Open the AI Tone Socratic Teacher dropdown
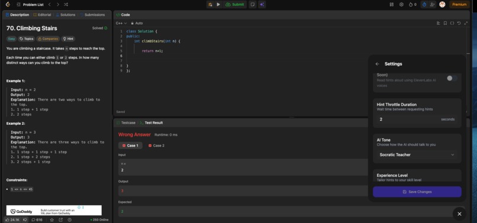This screenshot has height=223, width=477. tap(417, 154)
